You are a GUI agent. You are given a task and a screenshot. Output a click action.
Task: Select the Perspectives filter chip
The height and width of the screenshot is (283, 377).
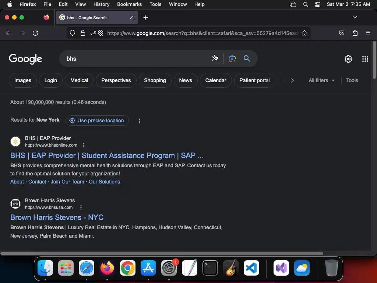point(116,80)
